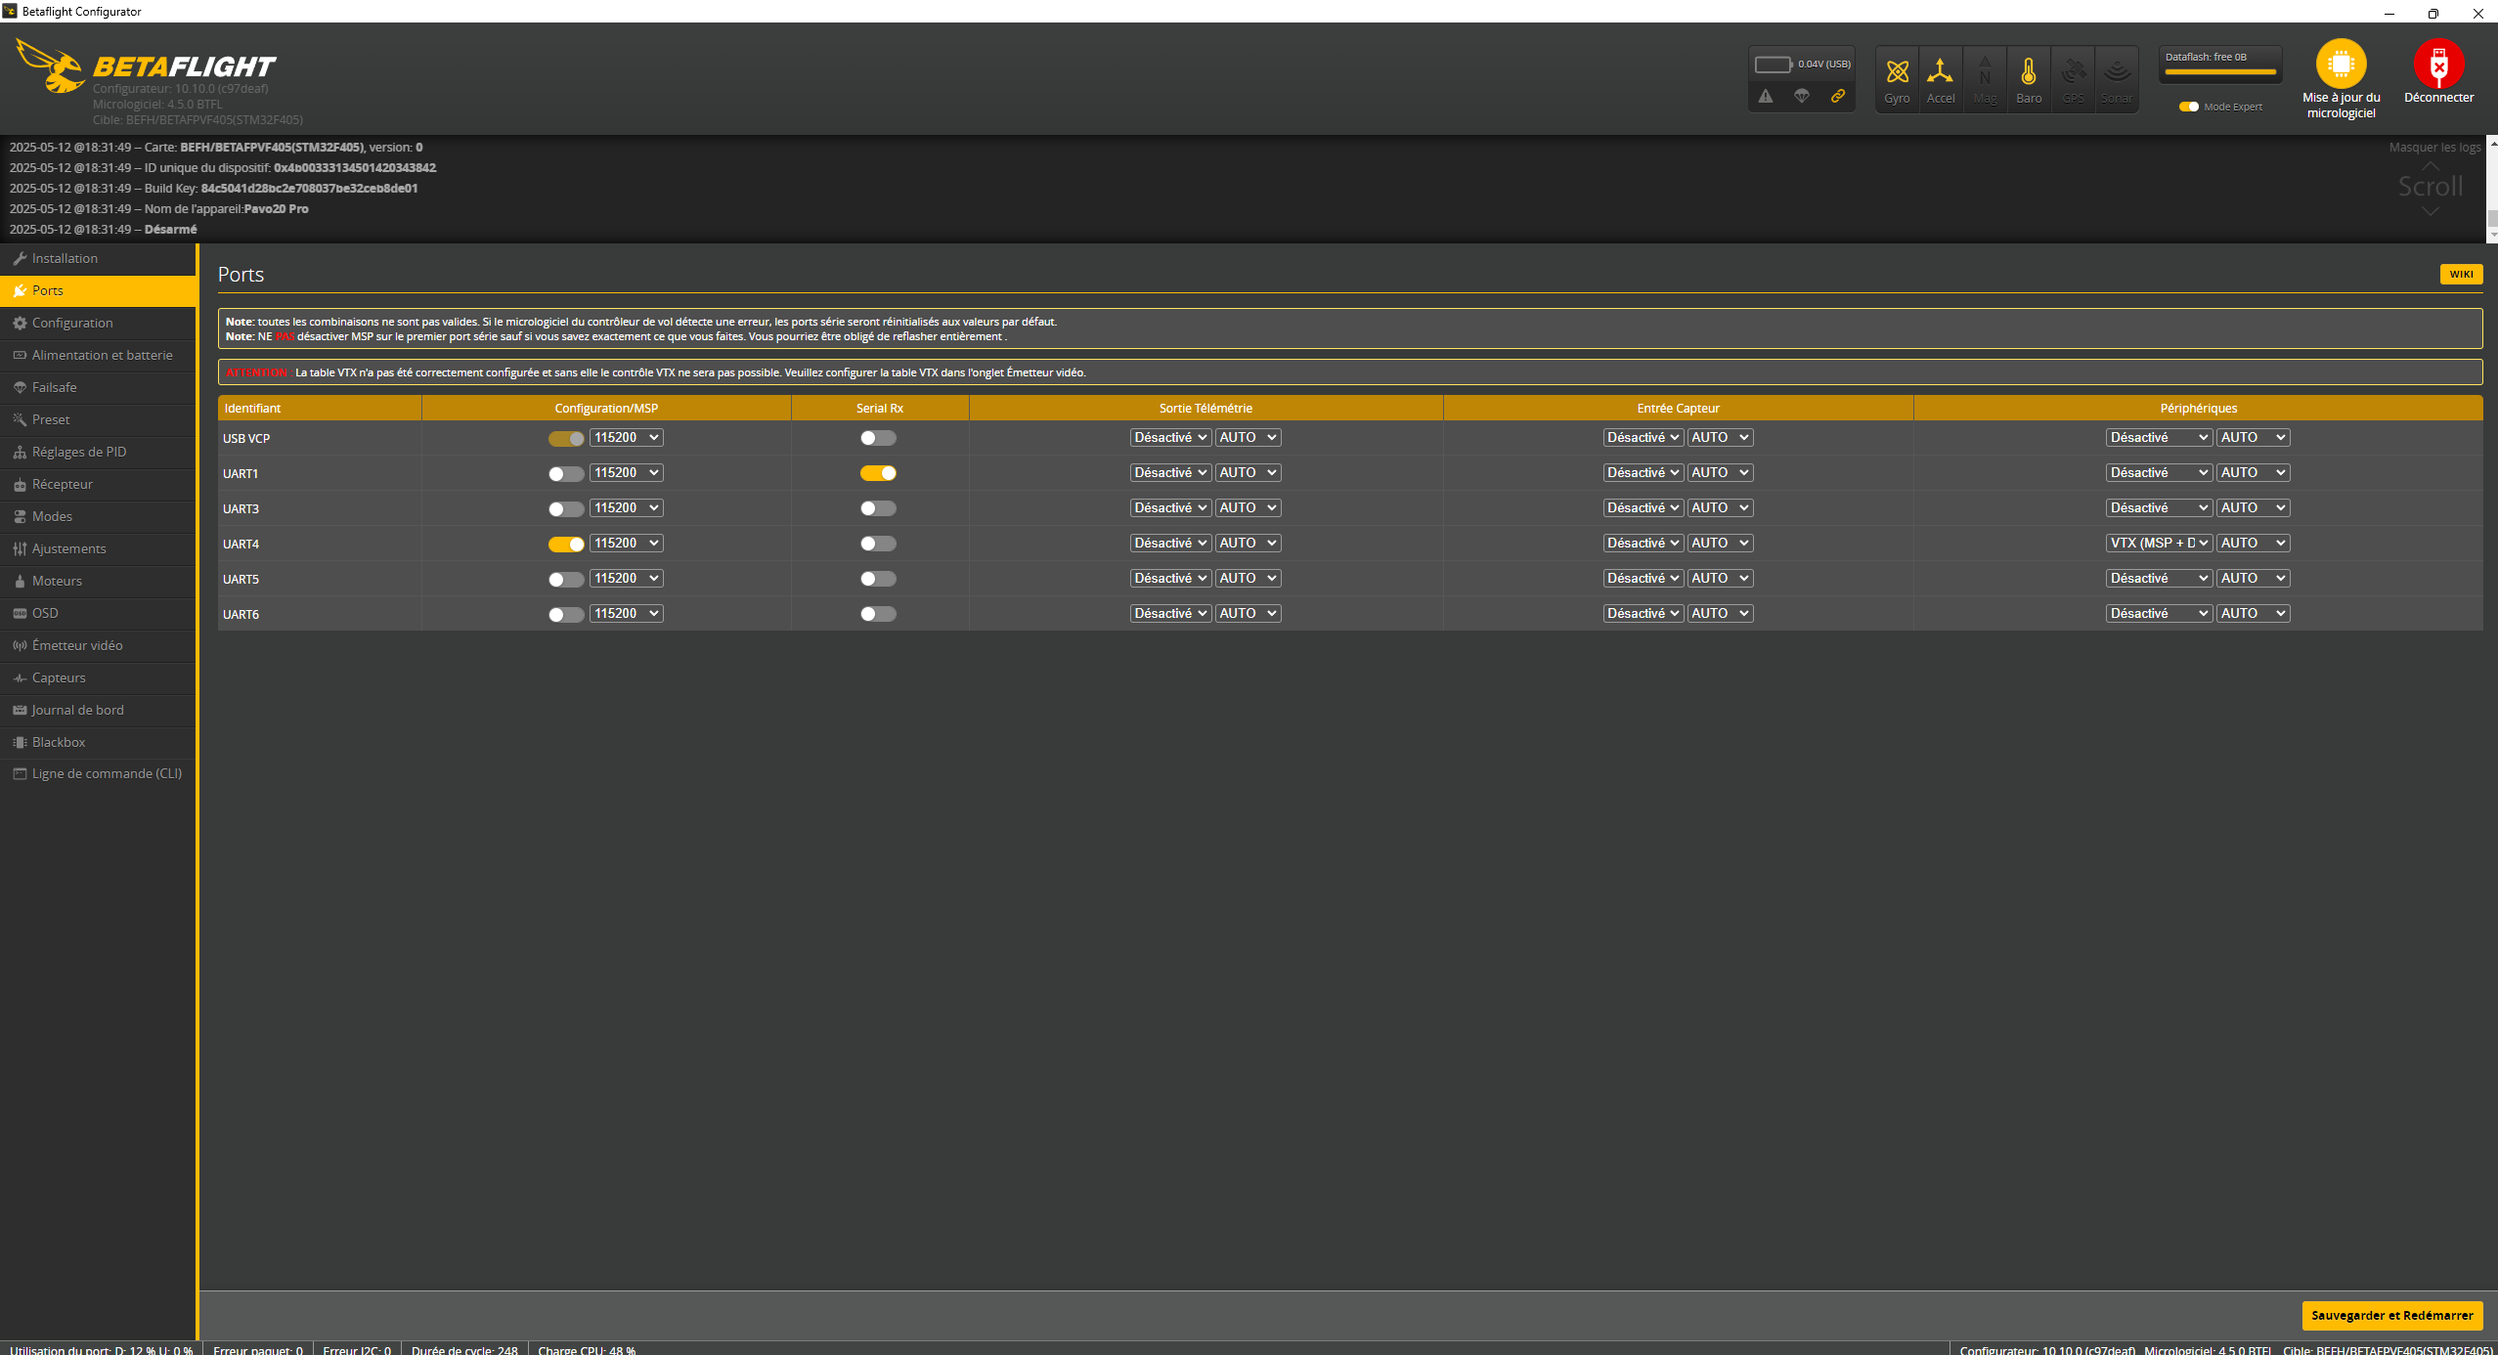The width and height of the screenshot is (2498, 1355).
Task: Open UART4 peripherals VTX dropdown
Action: click(2158, 543)
